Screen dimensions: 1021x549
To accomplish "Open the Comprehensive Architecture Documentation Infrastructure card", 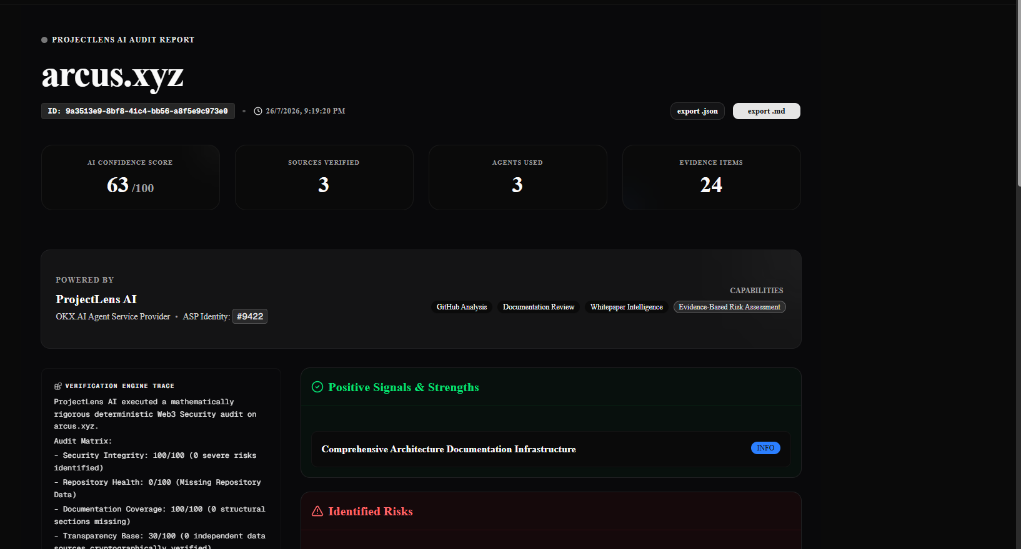I will [x=551, y=449].
